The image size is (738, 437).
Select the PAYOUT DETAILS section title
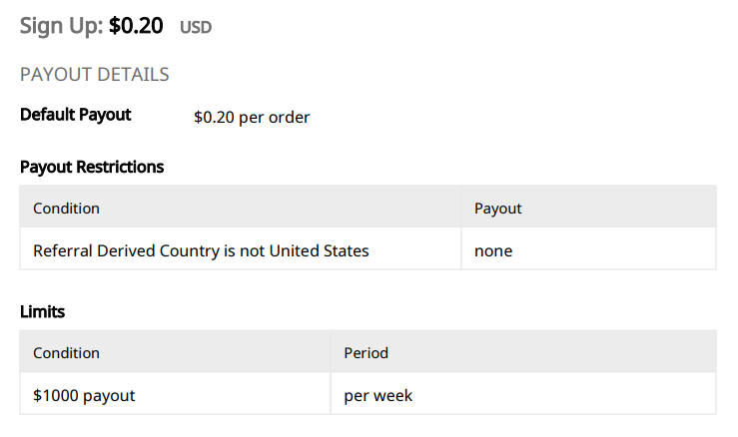click(94, 74)
